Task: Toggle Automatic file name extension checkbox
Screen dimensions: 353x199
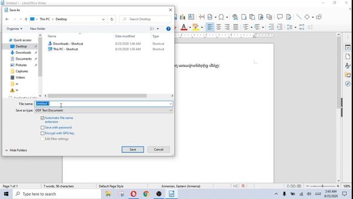Action: [42, 118]
